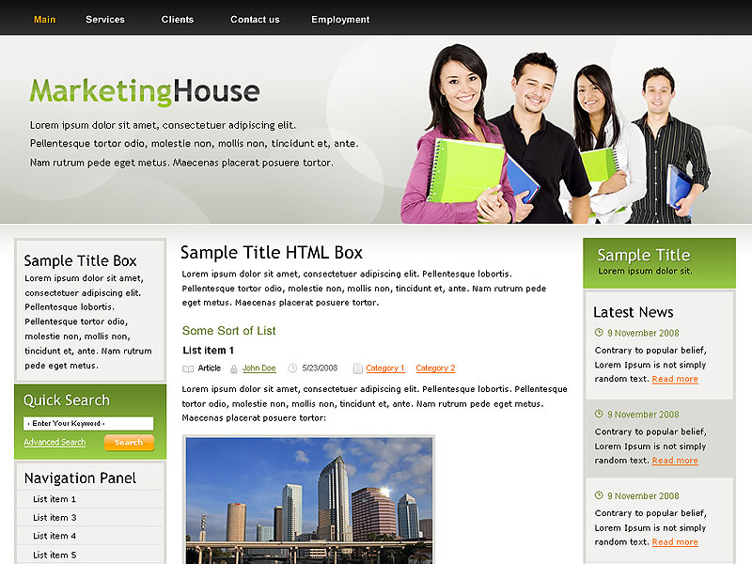Click the clock icon on first news date
The image size is (752, 564).
click(599, 333)
